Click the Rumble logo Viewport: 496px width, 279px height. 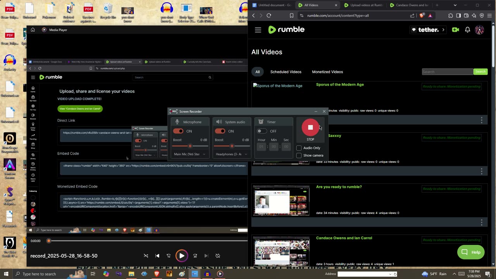click(286, 29)
